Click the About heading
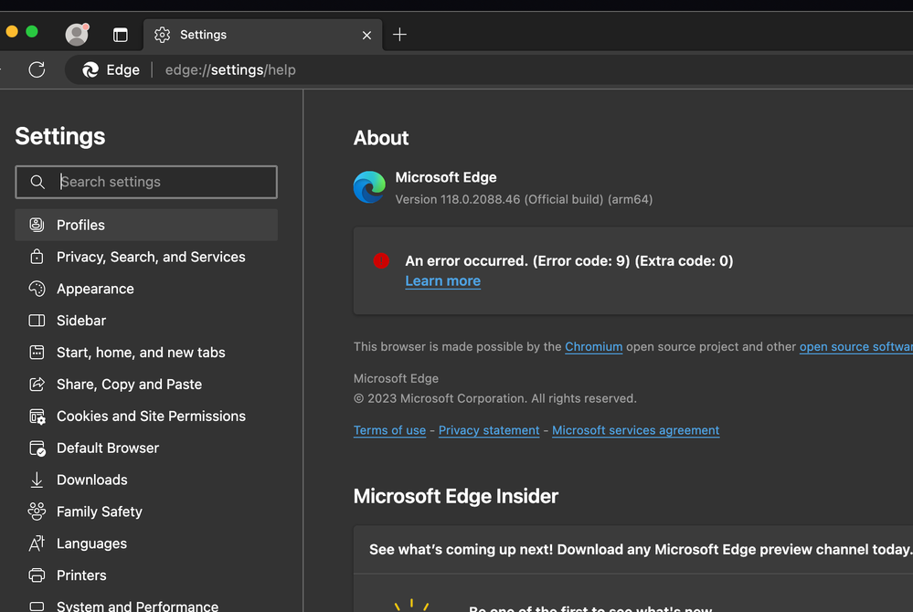 click(x=381, y=139)
